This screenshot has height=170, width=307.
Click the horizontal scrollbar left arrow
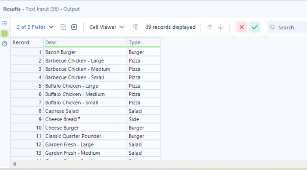point(14,164)
